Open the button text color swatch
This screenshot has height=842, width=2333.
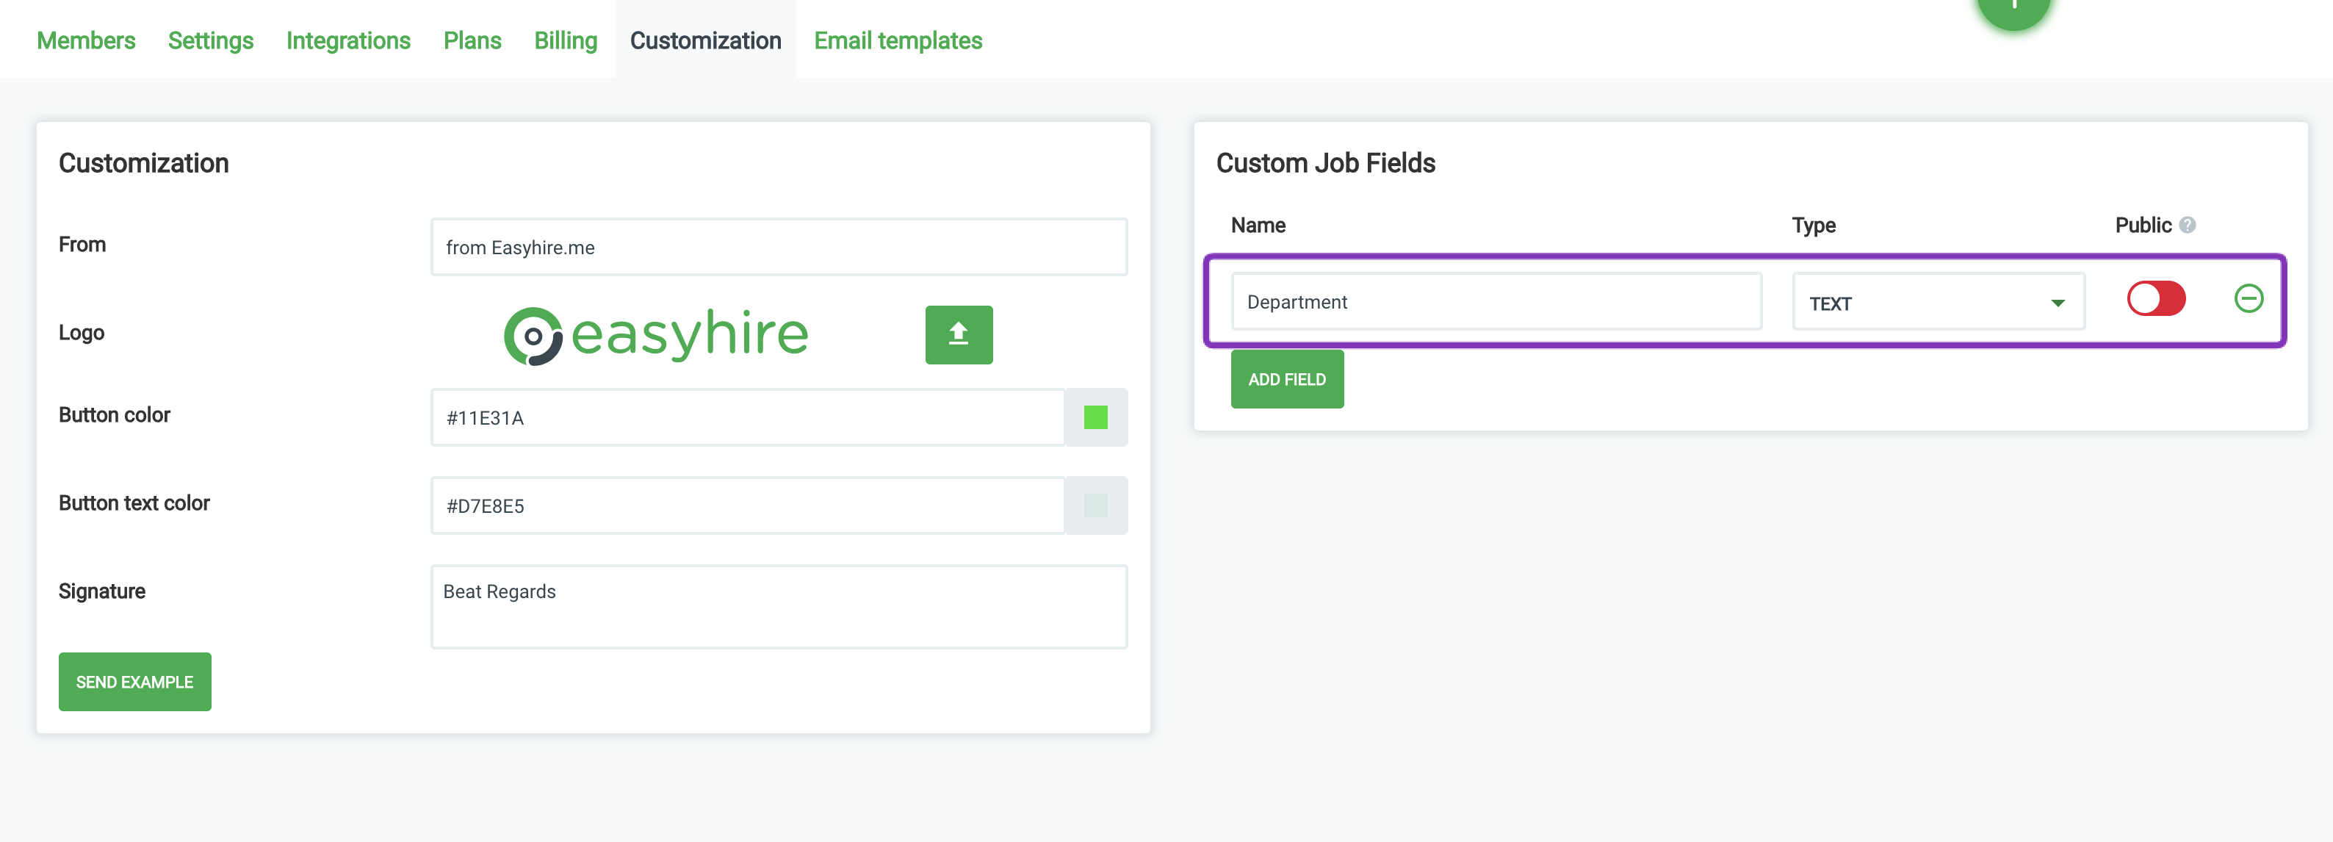1095,505
